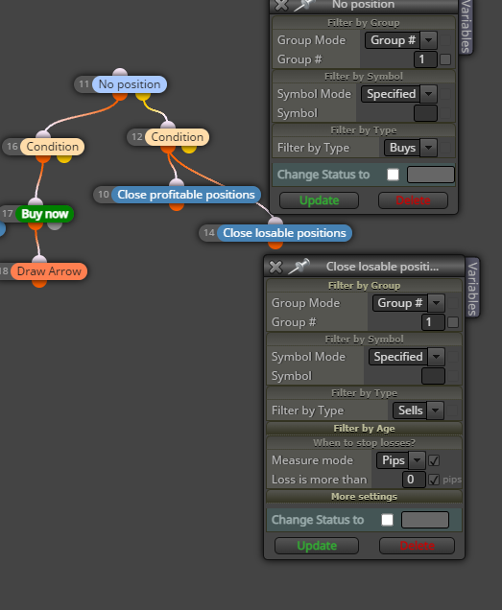Click the gray output connector of Buy now

pos(55,224)
